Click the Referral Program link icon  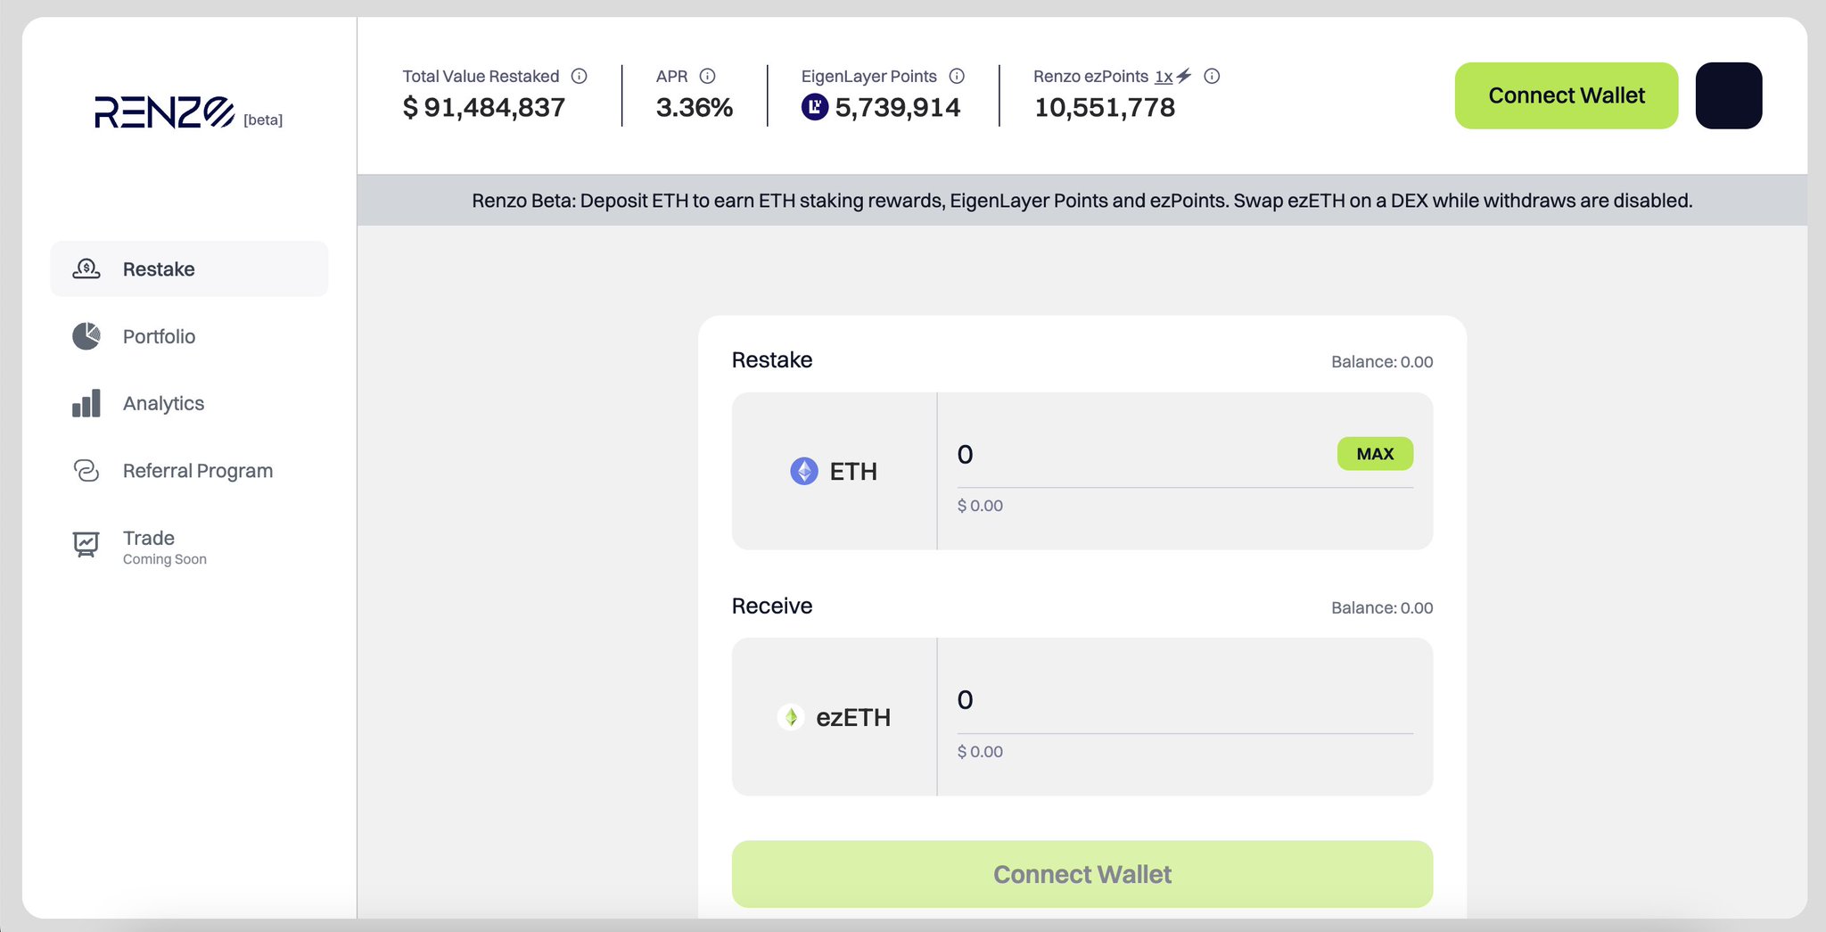click(x=86, y=470)
